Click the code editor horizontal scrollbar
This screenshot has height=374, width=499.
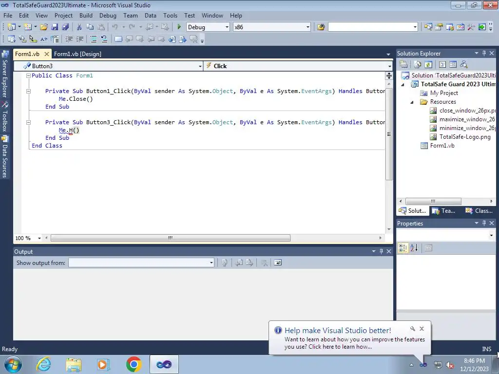170,238
